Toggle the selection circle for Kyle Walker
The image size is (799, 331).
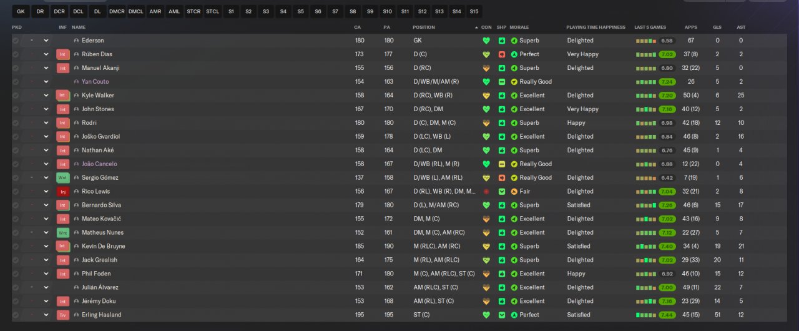pos(16,96)
